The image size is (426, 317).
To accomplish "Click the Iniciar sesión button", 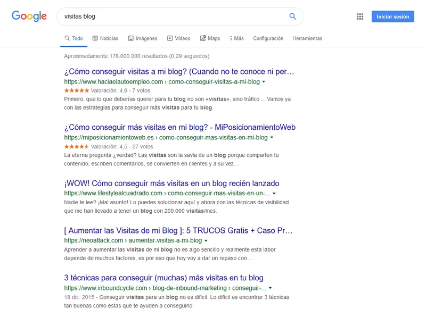I will pos(393,16).
